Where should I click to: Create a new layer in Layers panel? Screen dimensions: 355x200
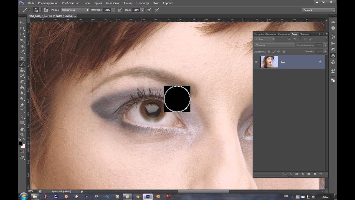pyautogui.click(x=315, y=174)
